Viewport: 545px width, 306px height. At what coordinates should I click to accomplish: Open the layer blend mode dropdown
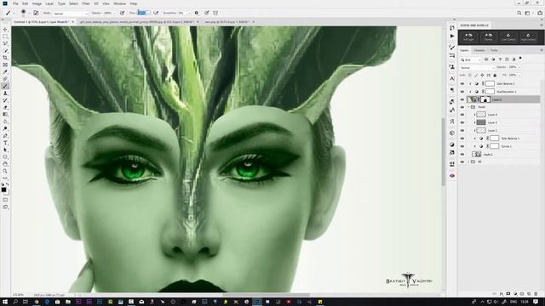point(477,67)
